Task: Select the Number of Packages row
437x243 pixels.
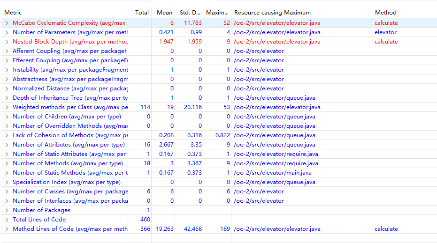Action: pos(219,210)
